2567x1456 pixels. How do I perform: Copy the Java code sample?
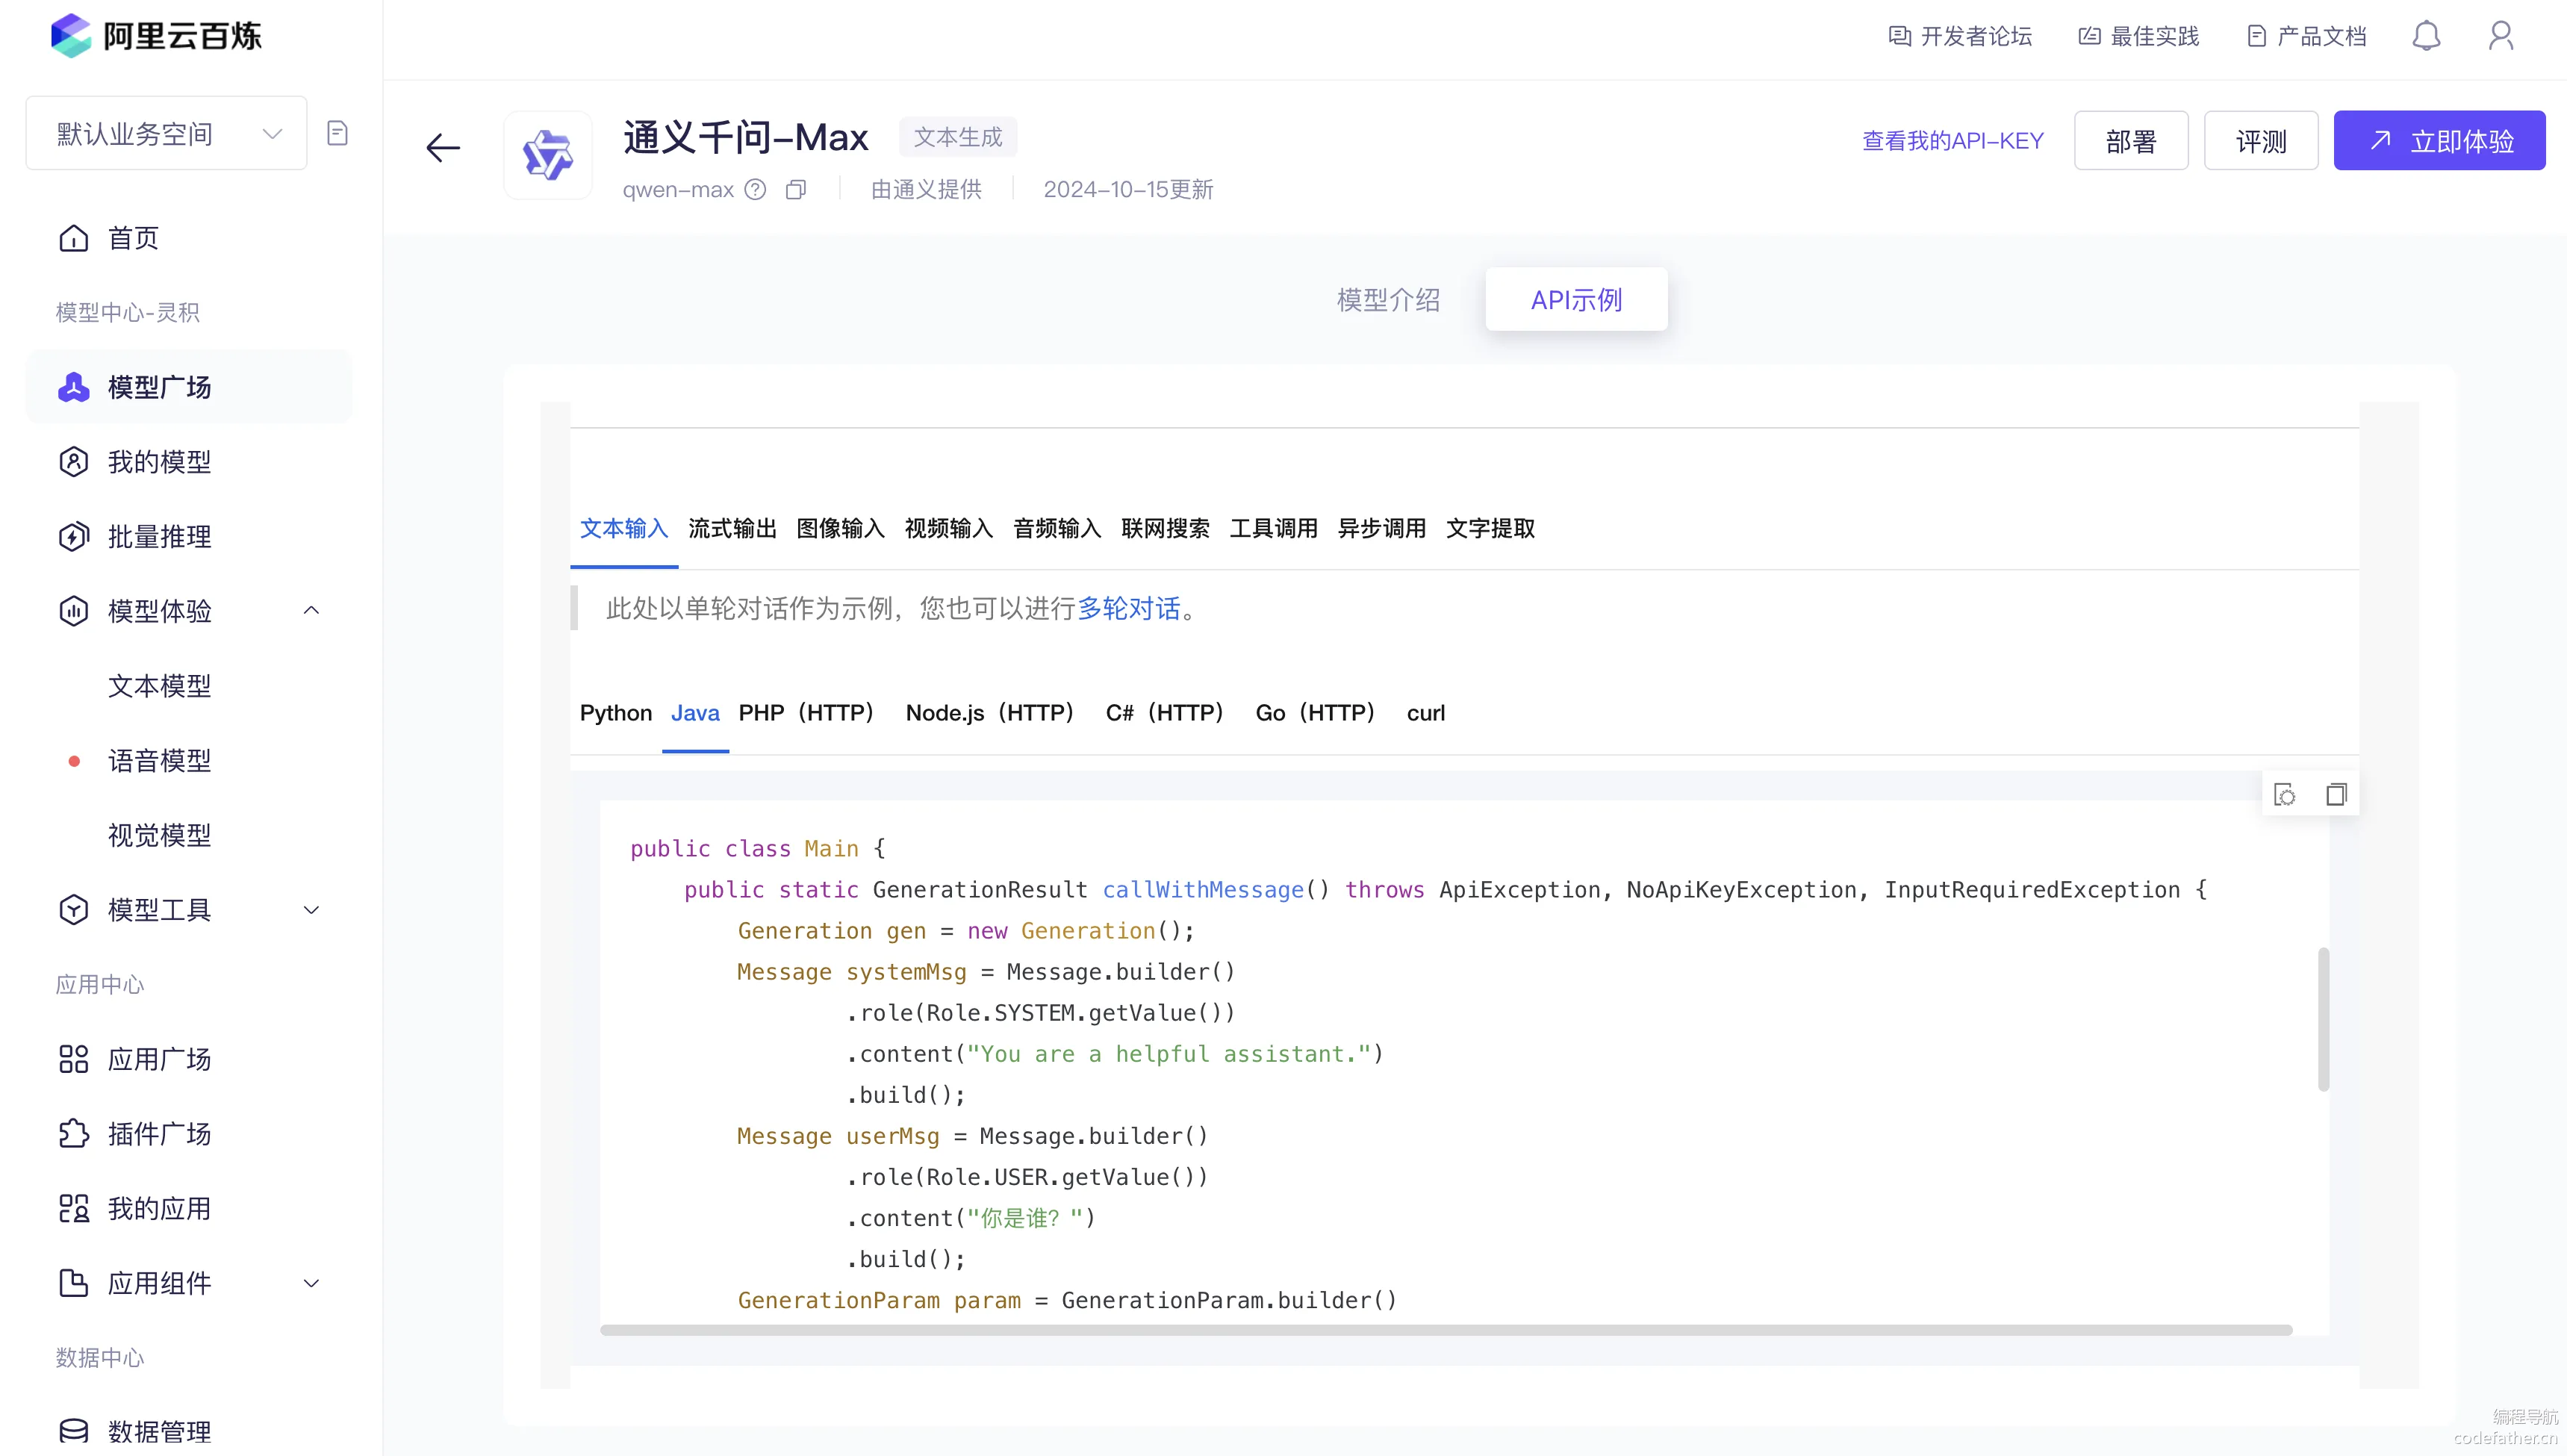pos(2336,795)
